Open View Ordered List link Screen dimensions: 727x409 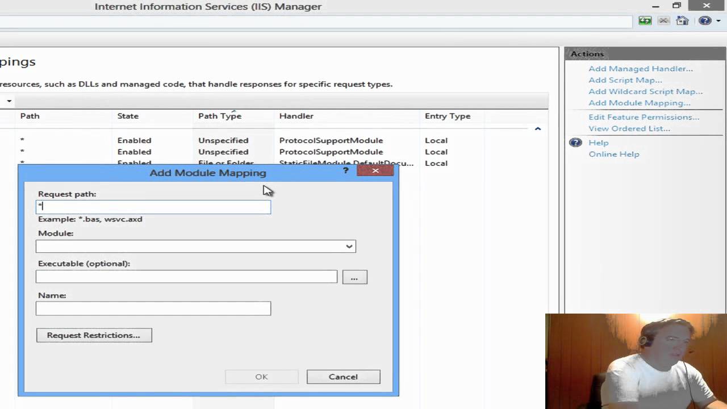pyautogui.click(x=629, y=128)
